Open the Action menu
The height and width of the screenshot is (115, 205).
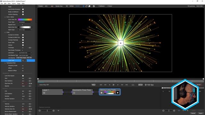14,4
